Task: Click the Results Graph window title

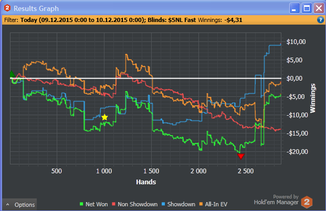Action: pyautogui.click(x=36, y=8)
